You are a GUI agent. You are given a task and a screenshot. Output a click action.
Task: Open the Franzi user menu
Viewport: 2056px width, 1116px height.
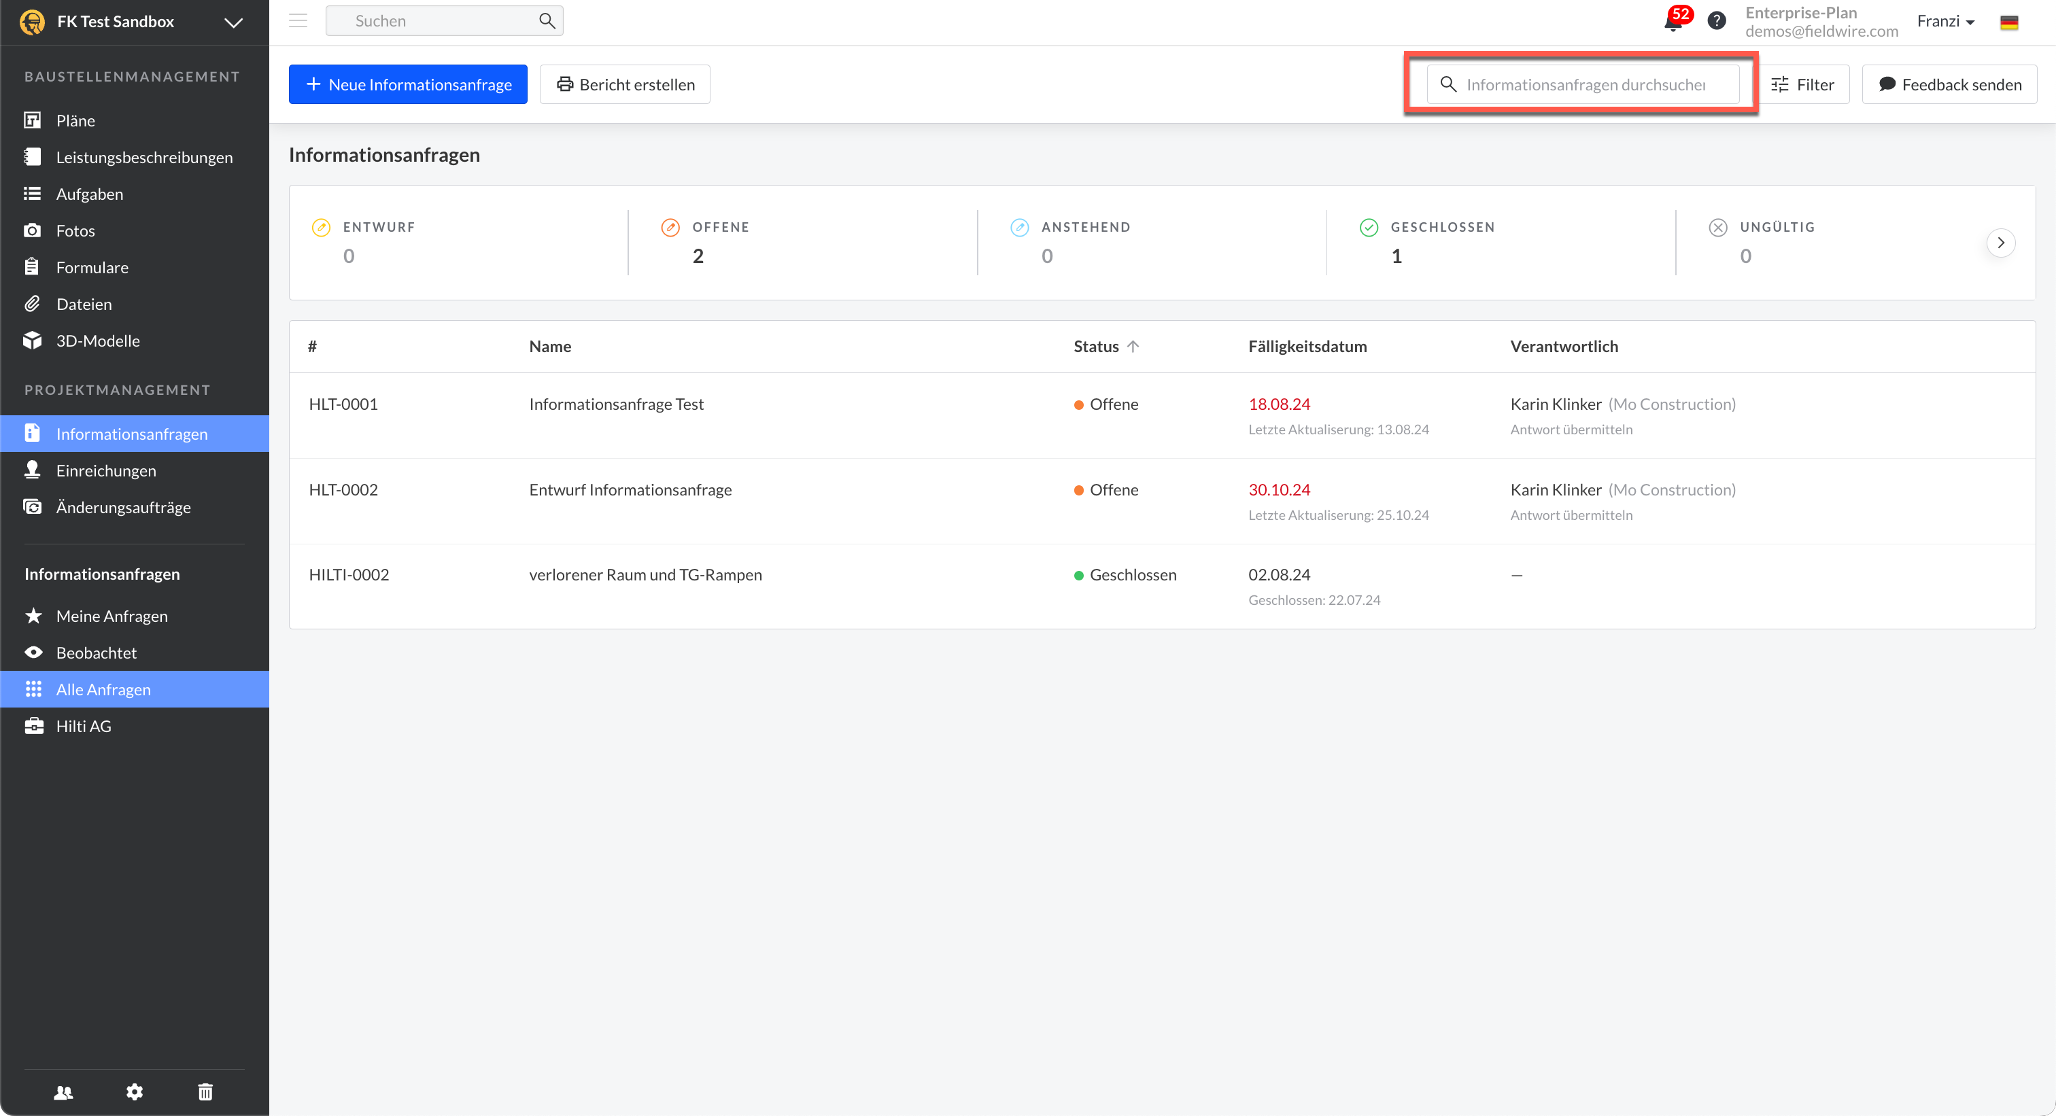pos(1945,22)
